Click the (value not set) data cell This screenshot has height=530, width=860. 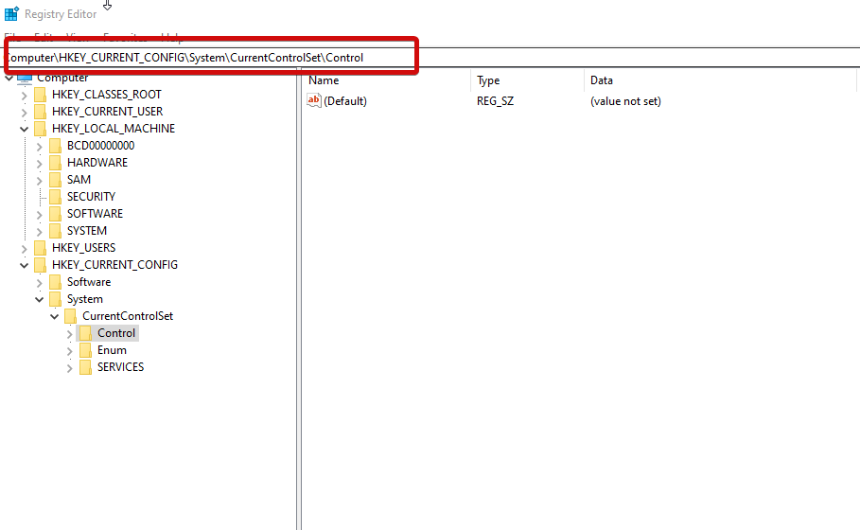point(625,101)
